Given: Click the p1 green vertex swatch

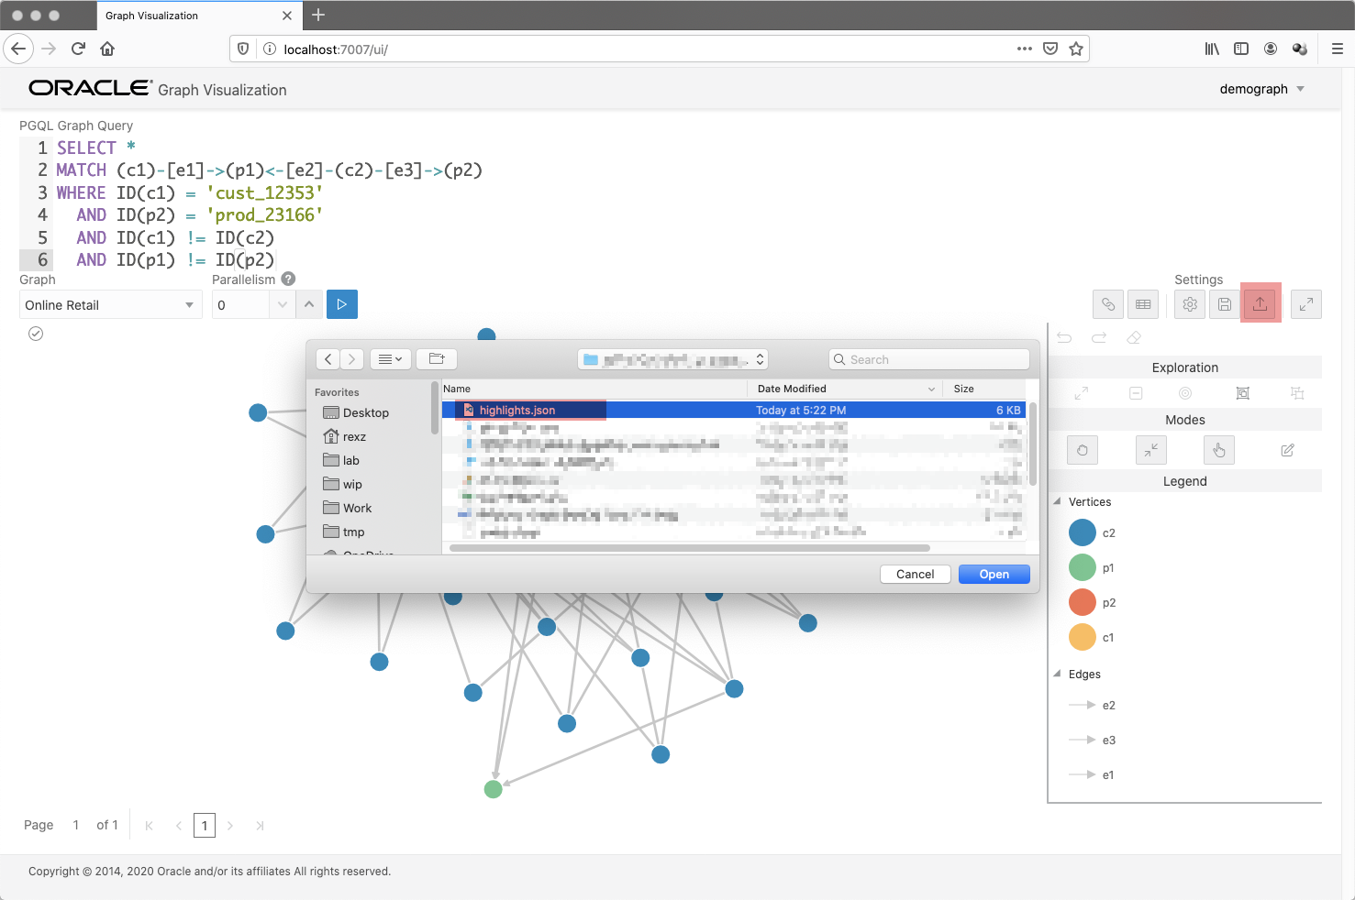Looking at the screenshot, I should pyautogui.click(x=1083, y=567).
